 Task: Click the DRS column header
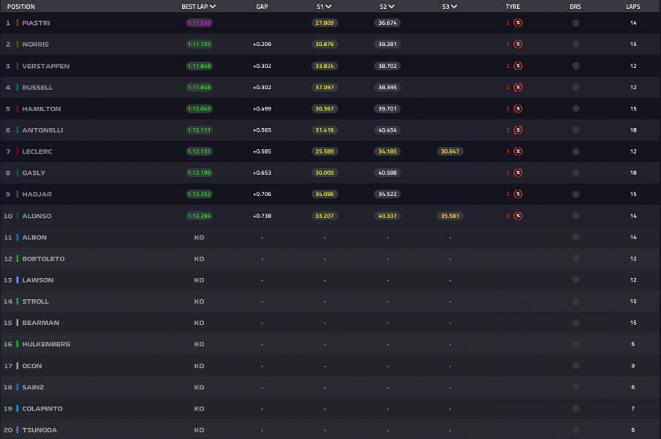(x=575, y=7)
